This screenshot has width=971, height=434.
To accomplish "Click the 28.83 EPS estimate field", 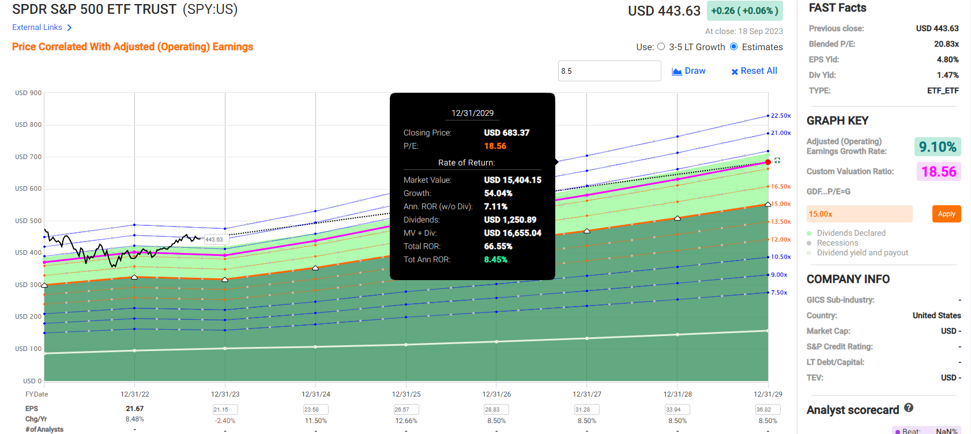I will tap(496, 409).
